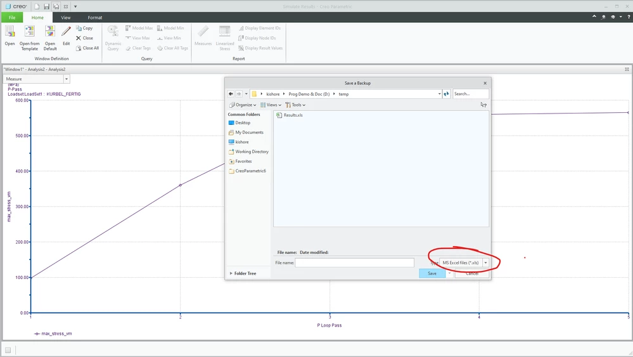This screenshot has width=633, height=357.
Task: Open the File menu tab
Action: tap(12, 17)
